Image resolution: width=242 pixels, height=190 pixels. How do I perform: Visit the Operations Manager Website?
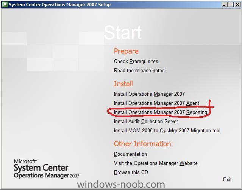[x=156, y=163]
